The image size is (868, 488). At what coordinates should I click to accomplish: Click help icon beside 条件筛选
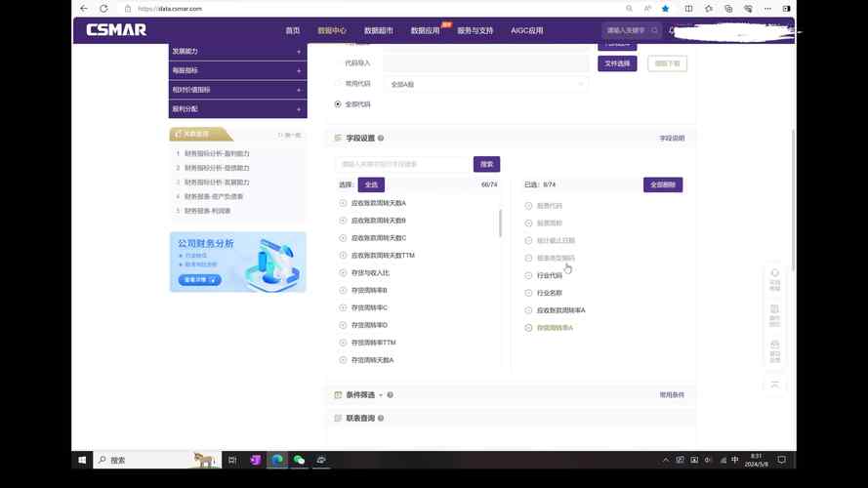point(391,394)
